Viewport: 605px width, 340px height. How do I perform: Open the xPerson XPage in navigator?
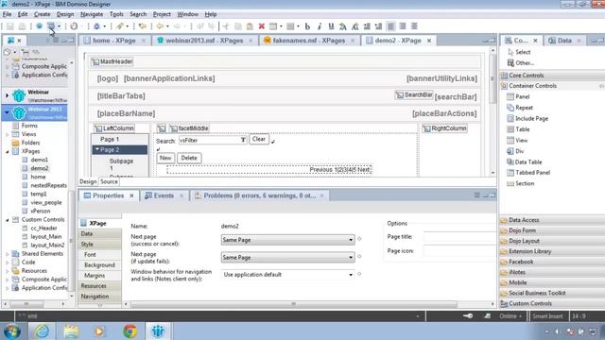pos(40,212)
